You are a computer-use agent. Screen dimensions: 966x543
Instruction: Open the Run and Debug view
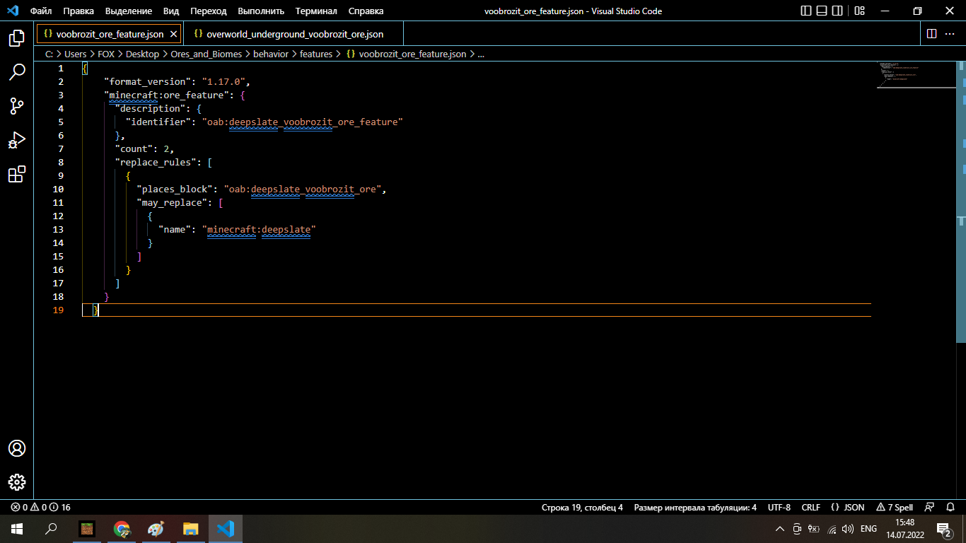[x=17, y=140]
